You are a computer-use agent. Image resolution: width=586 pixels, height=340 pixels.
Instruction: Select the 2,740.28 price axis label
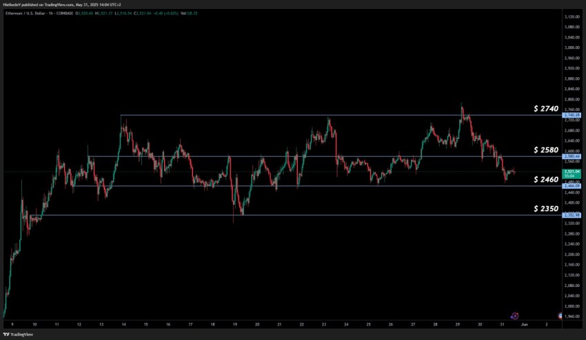pos(570,115)
